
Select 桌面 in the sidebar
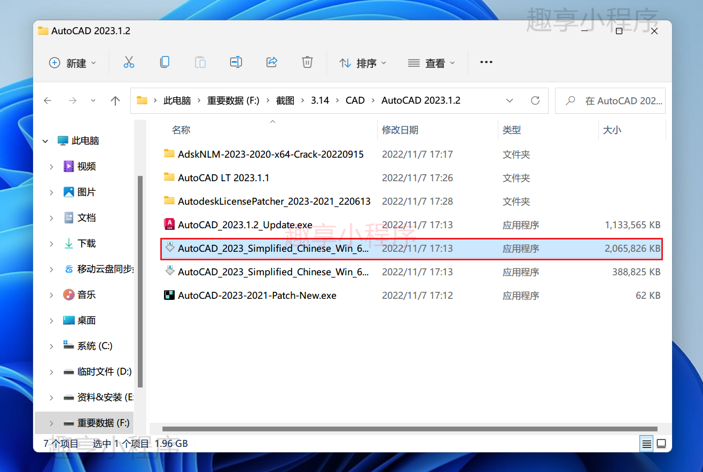point(87,320)
